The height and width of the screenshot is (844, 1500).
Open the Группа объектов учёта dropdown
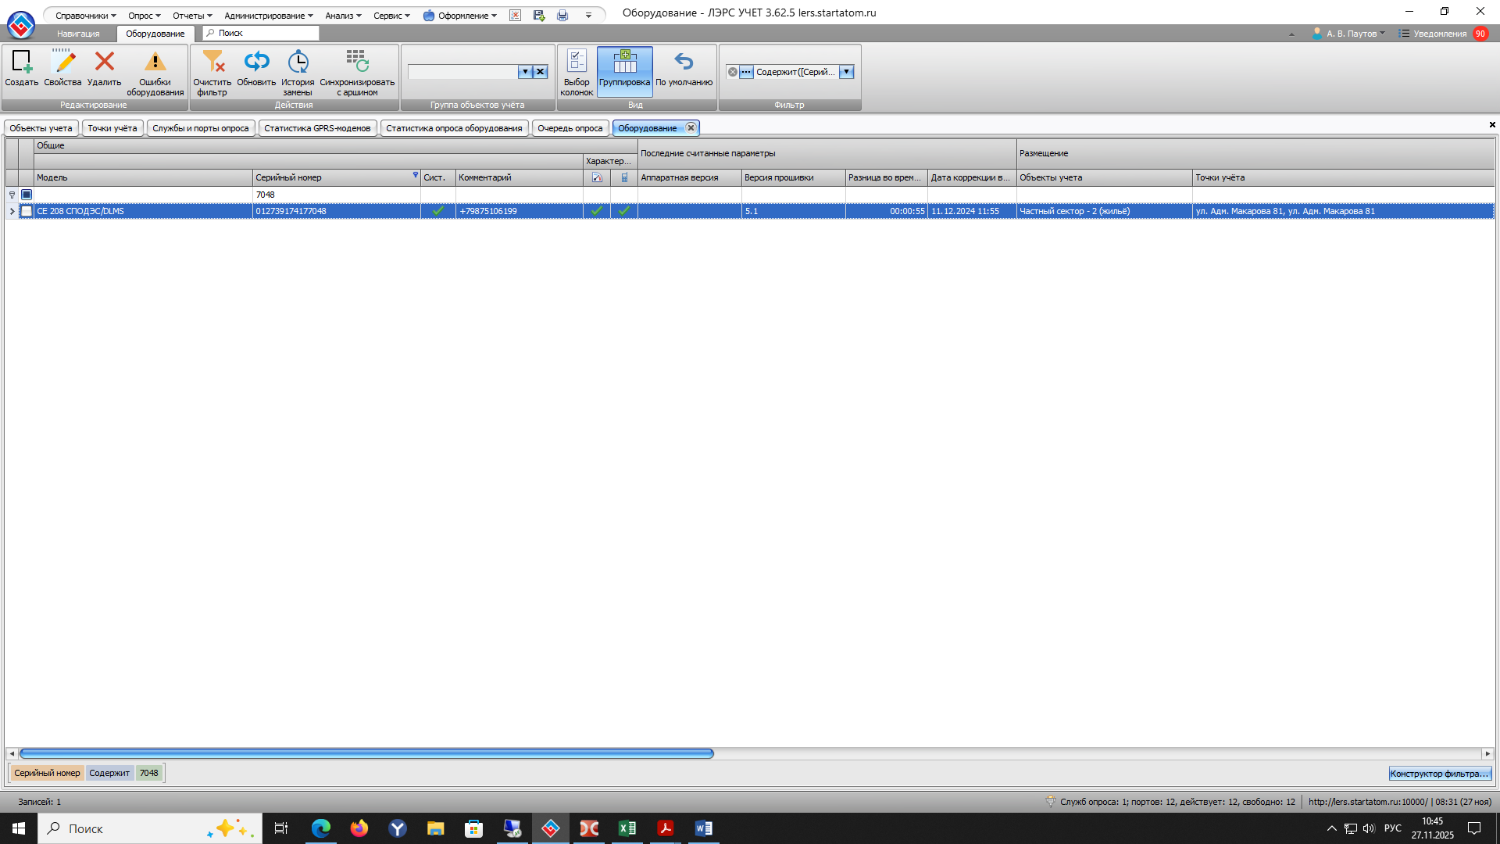coord(525,72)
